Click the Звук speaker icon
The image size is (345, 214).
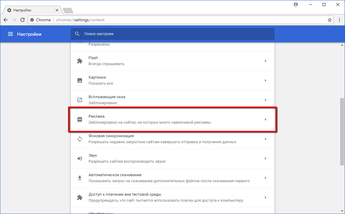coord(80,158)
